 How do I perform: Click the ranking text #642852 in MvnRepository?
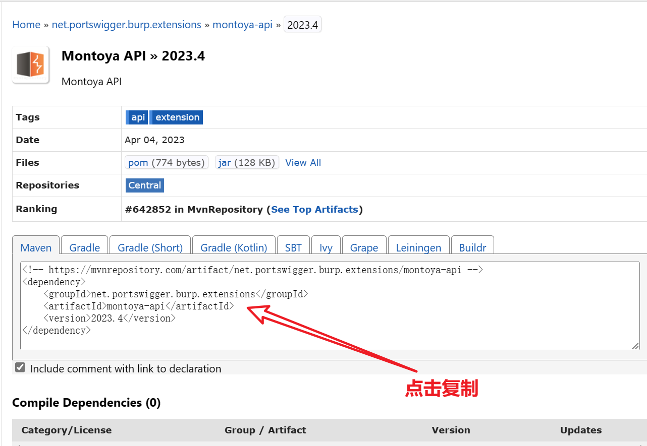[194, 209]
